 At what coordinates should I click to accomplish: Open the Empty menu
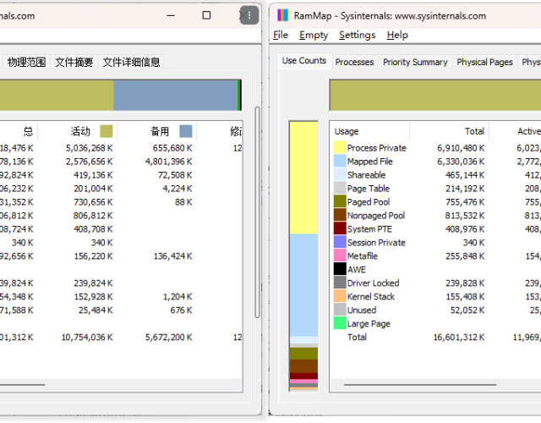pyautogui.click(x=314, y=35)
